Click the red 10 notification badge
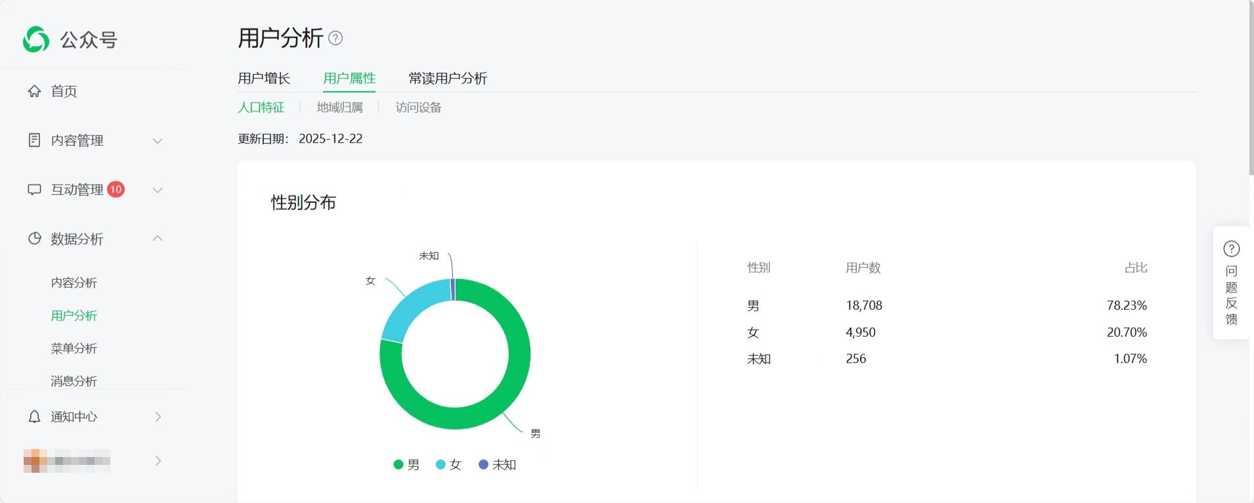The height and width of the screenshot is (503, 1254). [116, 189]
